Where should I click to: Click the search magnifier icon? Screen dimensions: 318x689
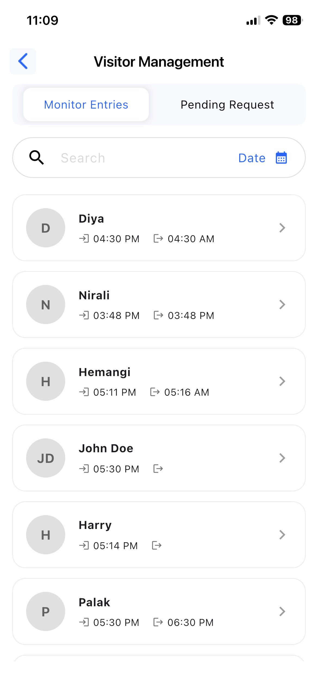click(x=36, y=158)
